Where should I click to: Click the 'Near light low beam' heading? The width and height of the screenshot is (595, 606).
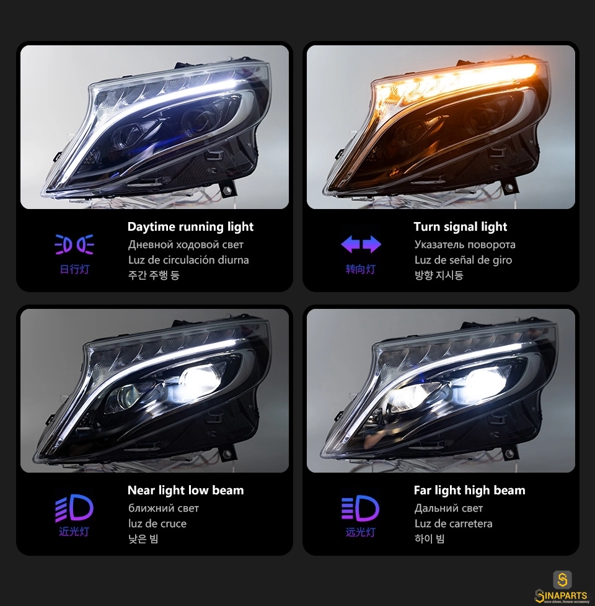click(x=186, y=491)
